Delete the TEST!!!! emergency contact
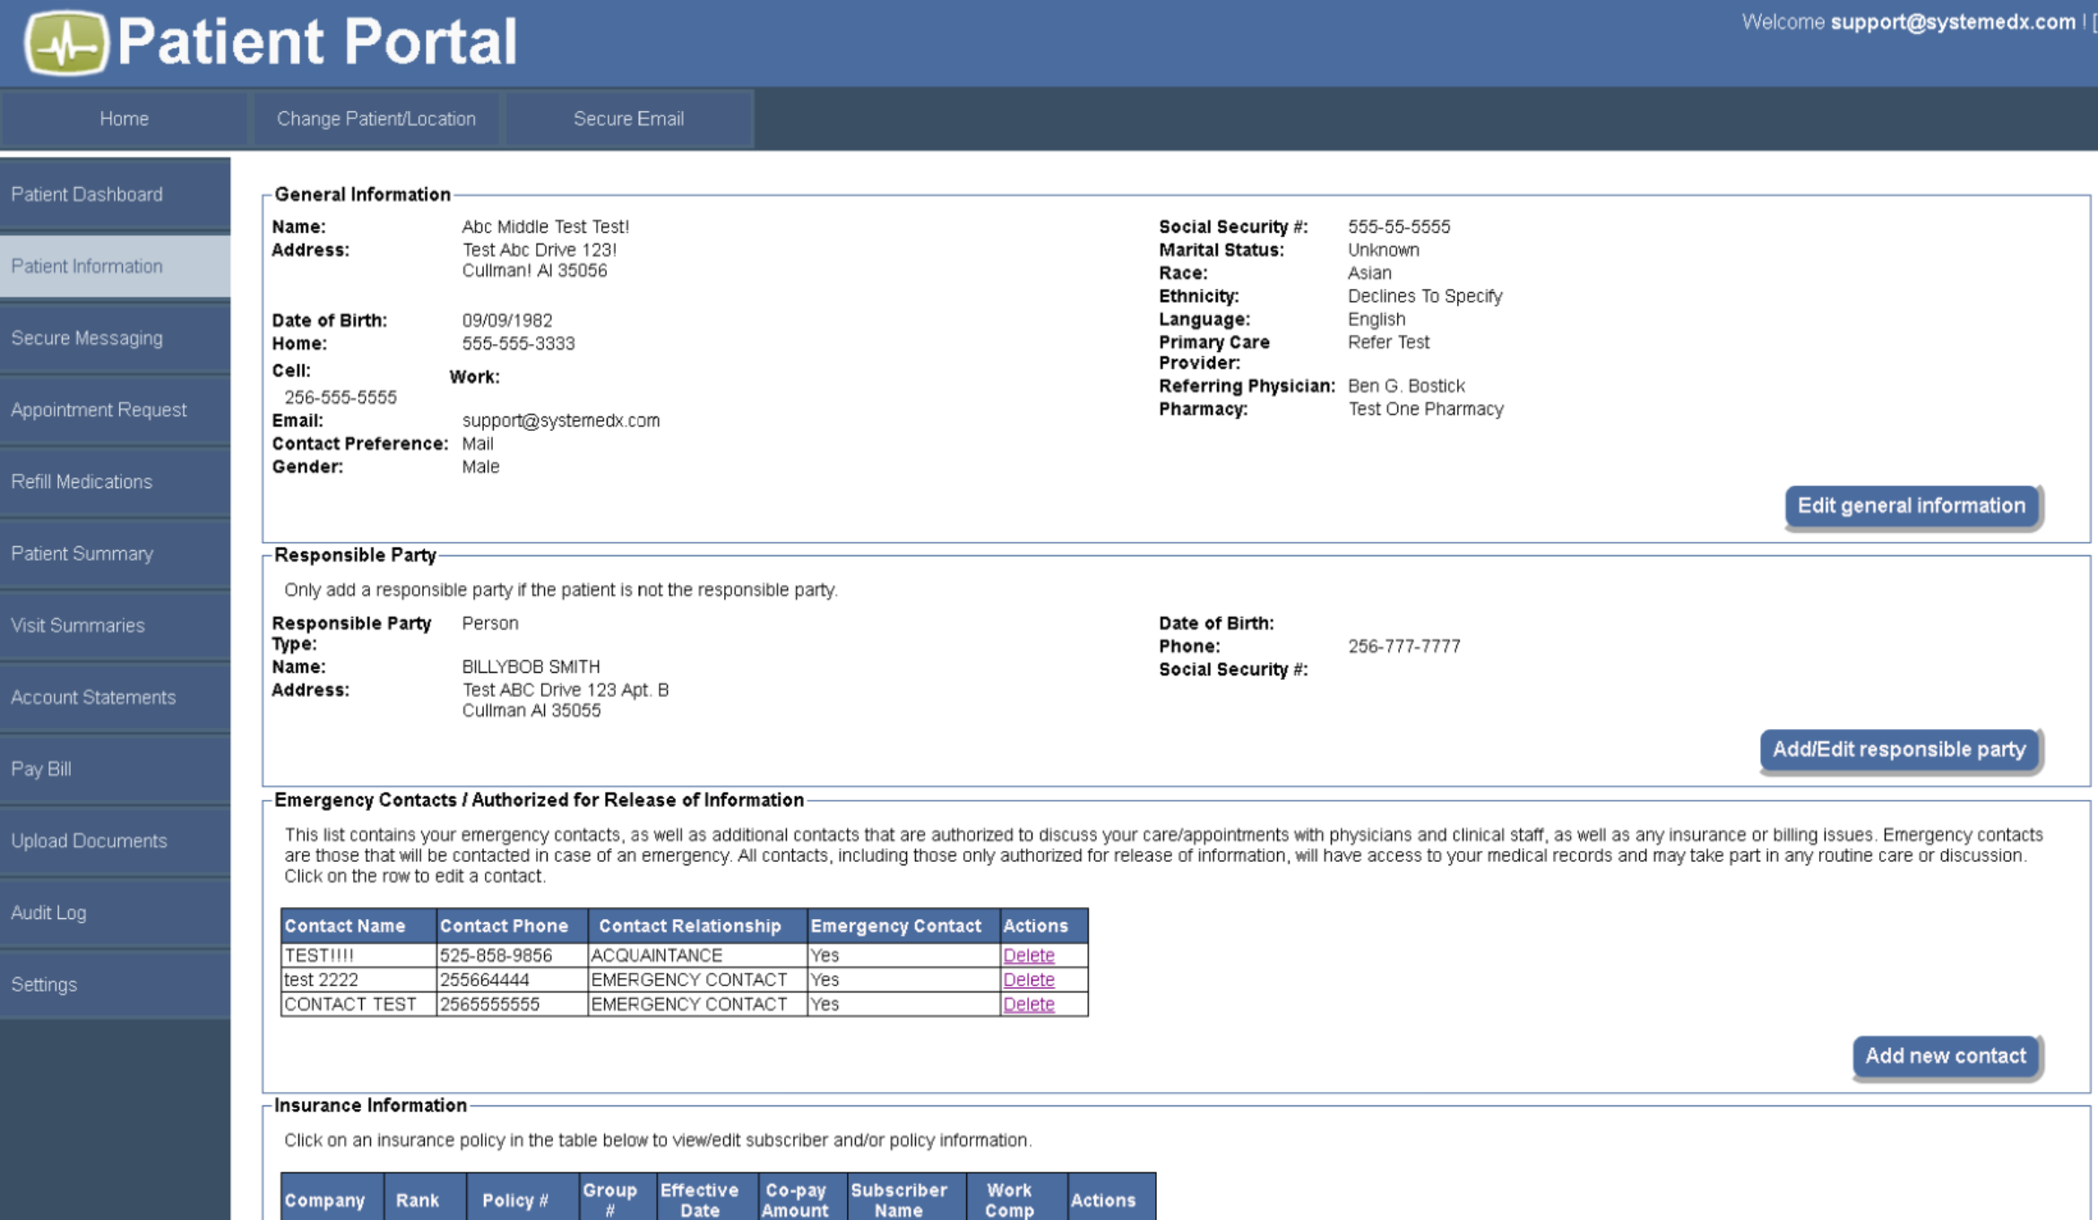 [x=1028, y=955]
